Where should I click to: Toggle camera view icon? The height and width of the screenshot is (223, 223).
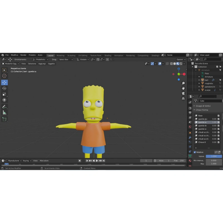(183, 93)
